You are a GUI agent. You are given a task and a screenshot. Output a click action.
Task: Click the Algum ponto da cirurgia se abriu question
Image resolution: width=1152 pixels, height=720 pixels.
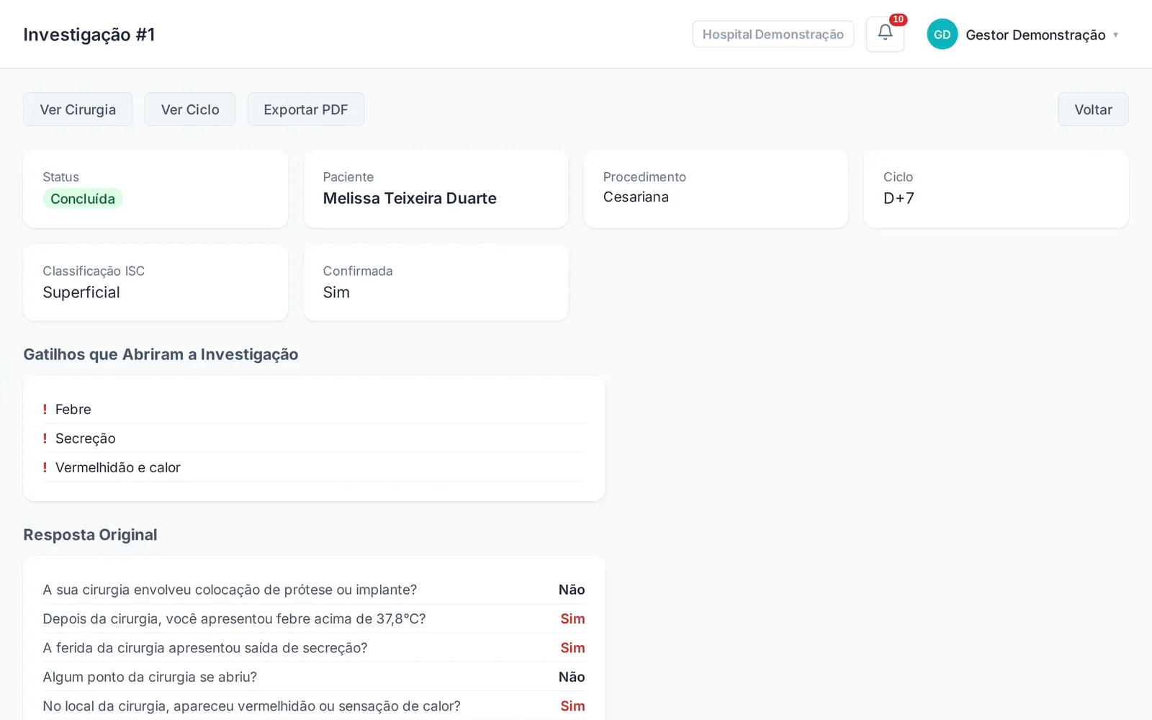(x=150, y=677)
